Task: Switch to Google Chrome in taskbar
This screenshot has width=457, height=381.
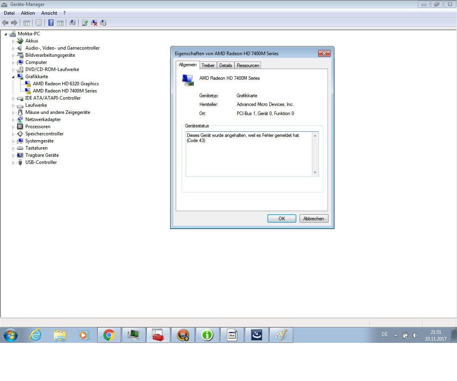Action: click(109, 335)
